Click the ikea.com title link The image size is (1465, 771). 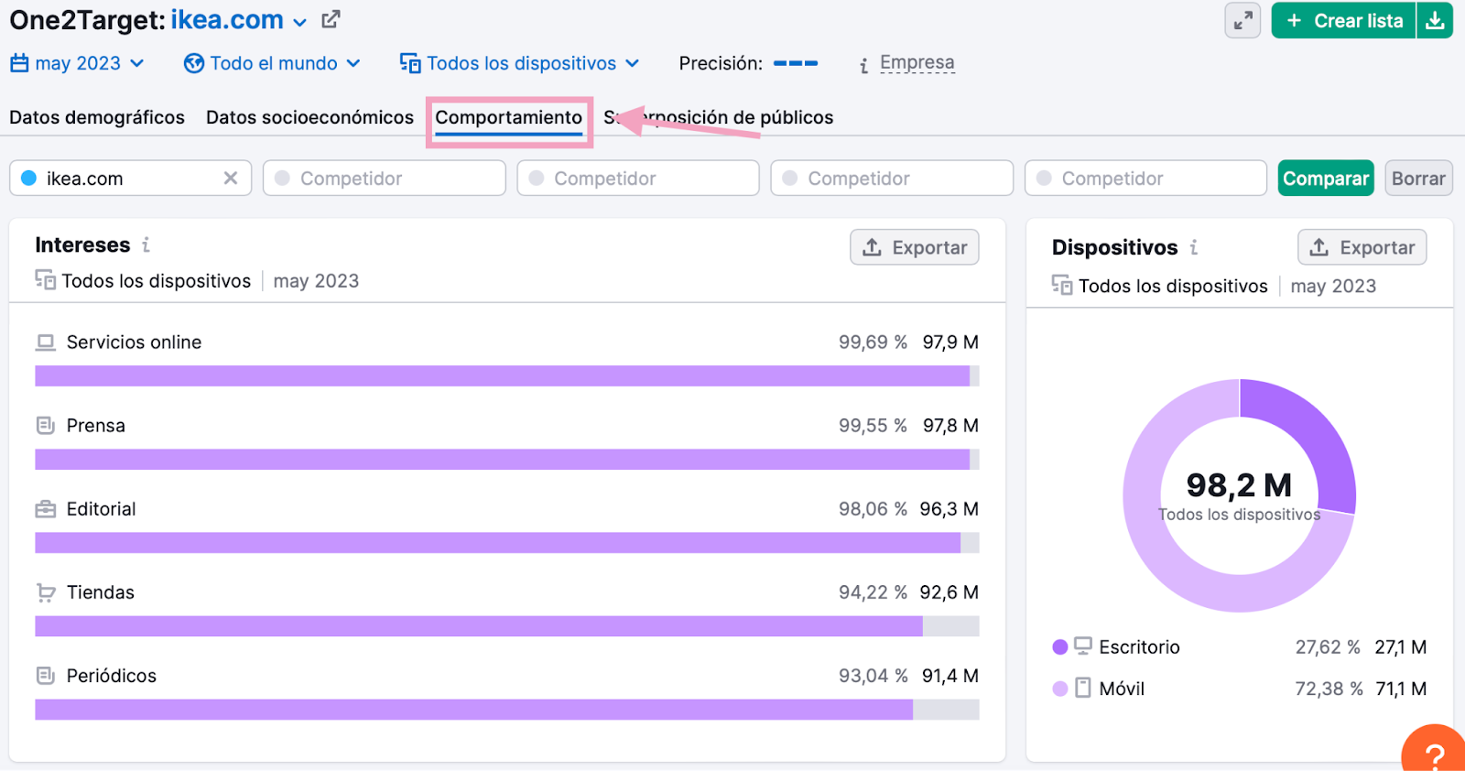pyautogui.click(x=227, y=20)
